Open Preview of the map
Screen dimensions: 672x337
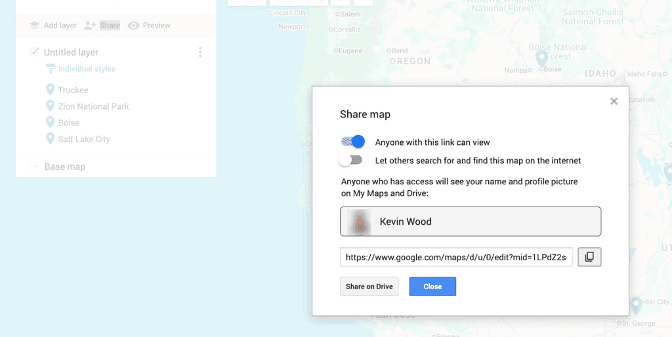[156, 26]
